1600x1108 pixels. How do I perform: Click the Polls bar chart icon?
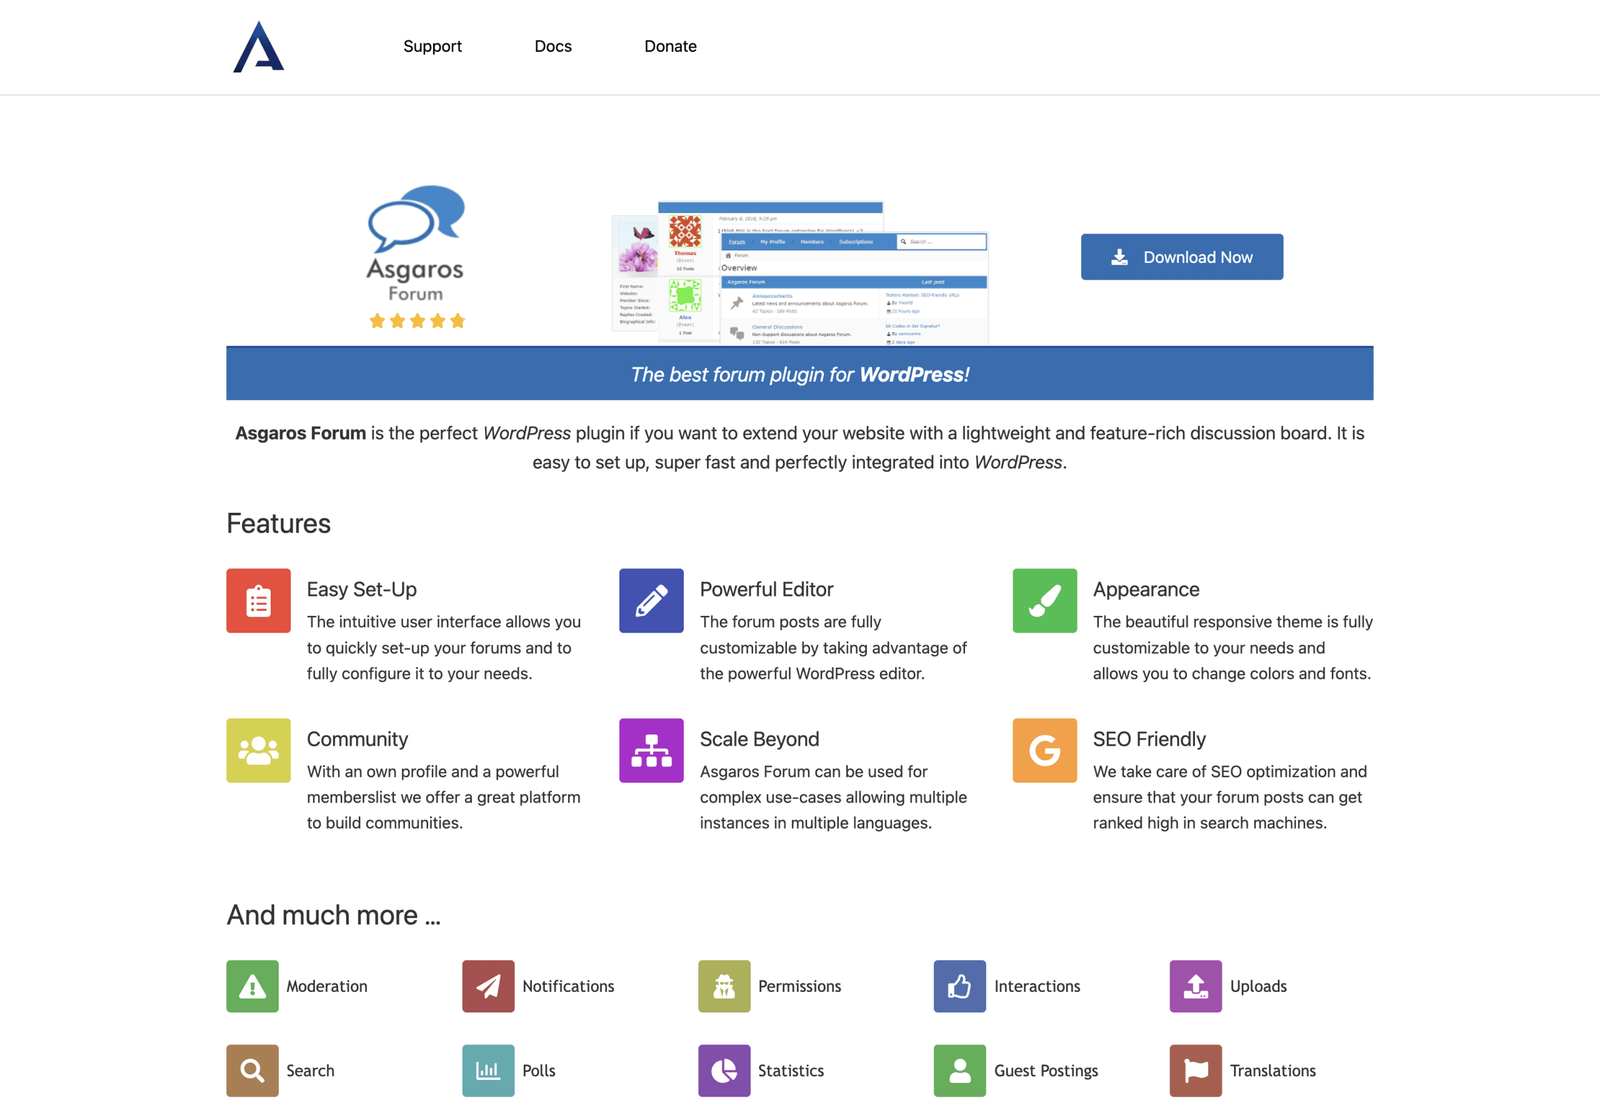pos(488,1071)
